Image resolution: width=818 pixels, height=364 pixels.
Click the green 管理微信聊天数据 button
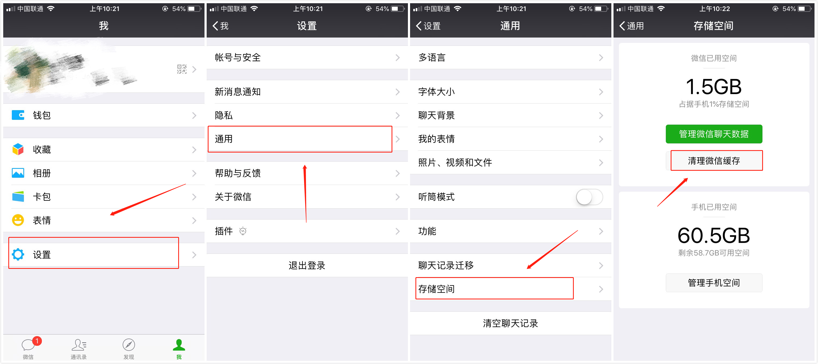point(714,134)
